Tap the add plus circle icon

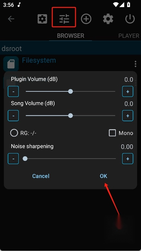click(86, 19)
